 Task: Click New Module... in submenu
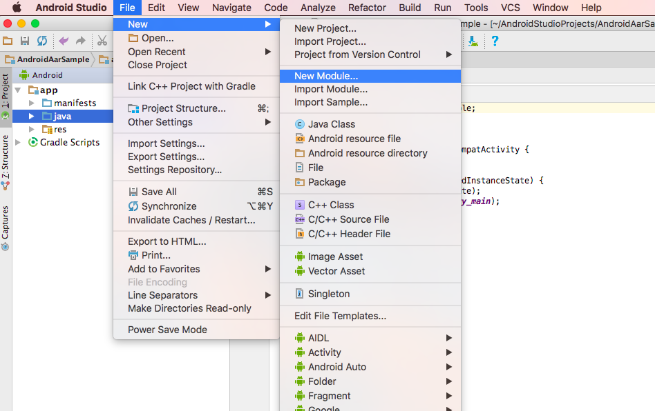(370, 76)
